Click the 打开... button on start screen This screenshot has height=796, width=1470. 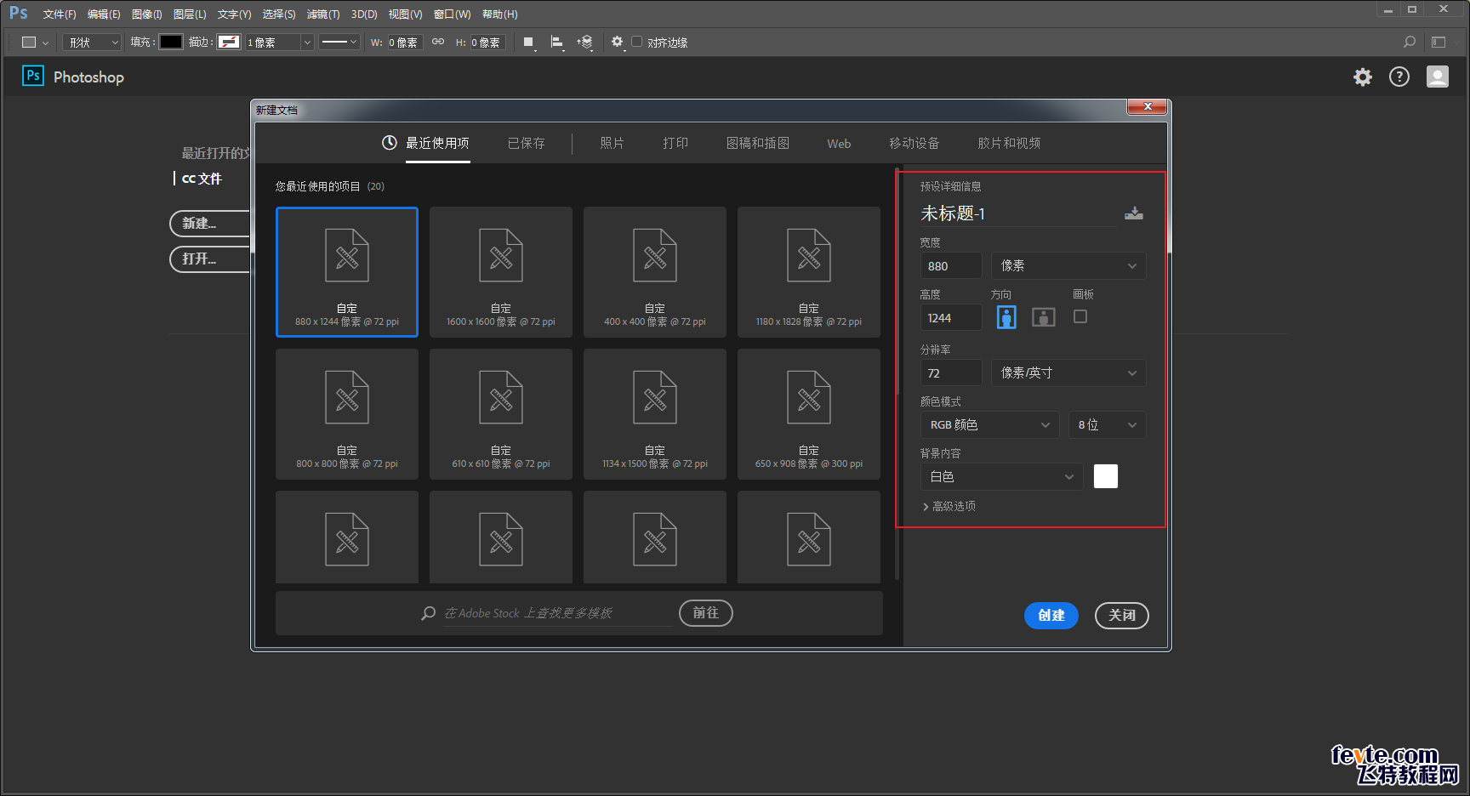click(210, 259)
